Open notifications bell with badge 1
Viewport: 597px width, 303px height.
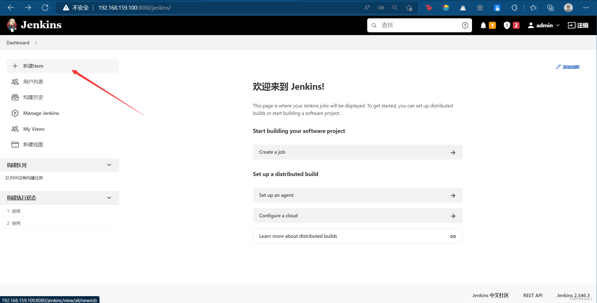coord(488,25)
